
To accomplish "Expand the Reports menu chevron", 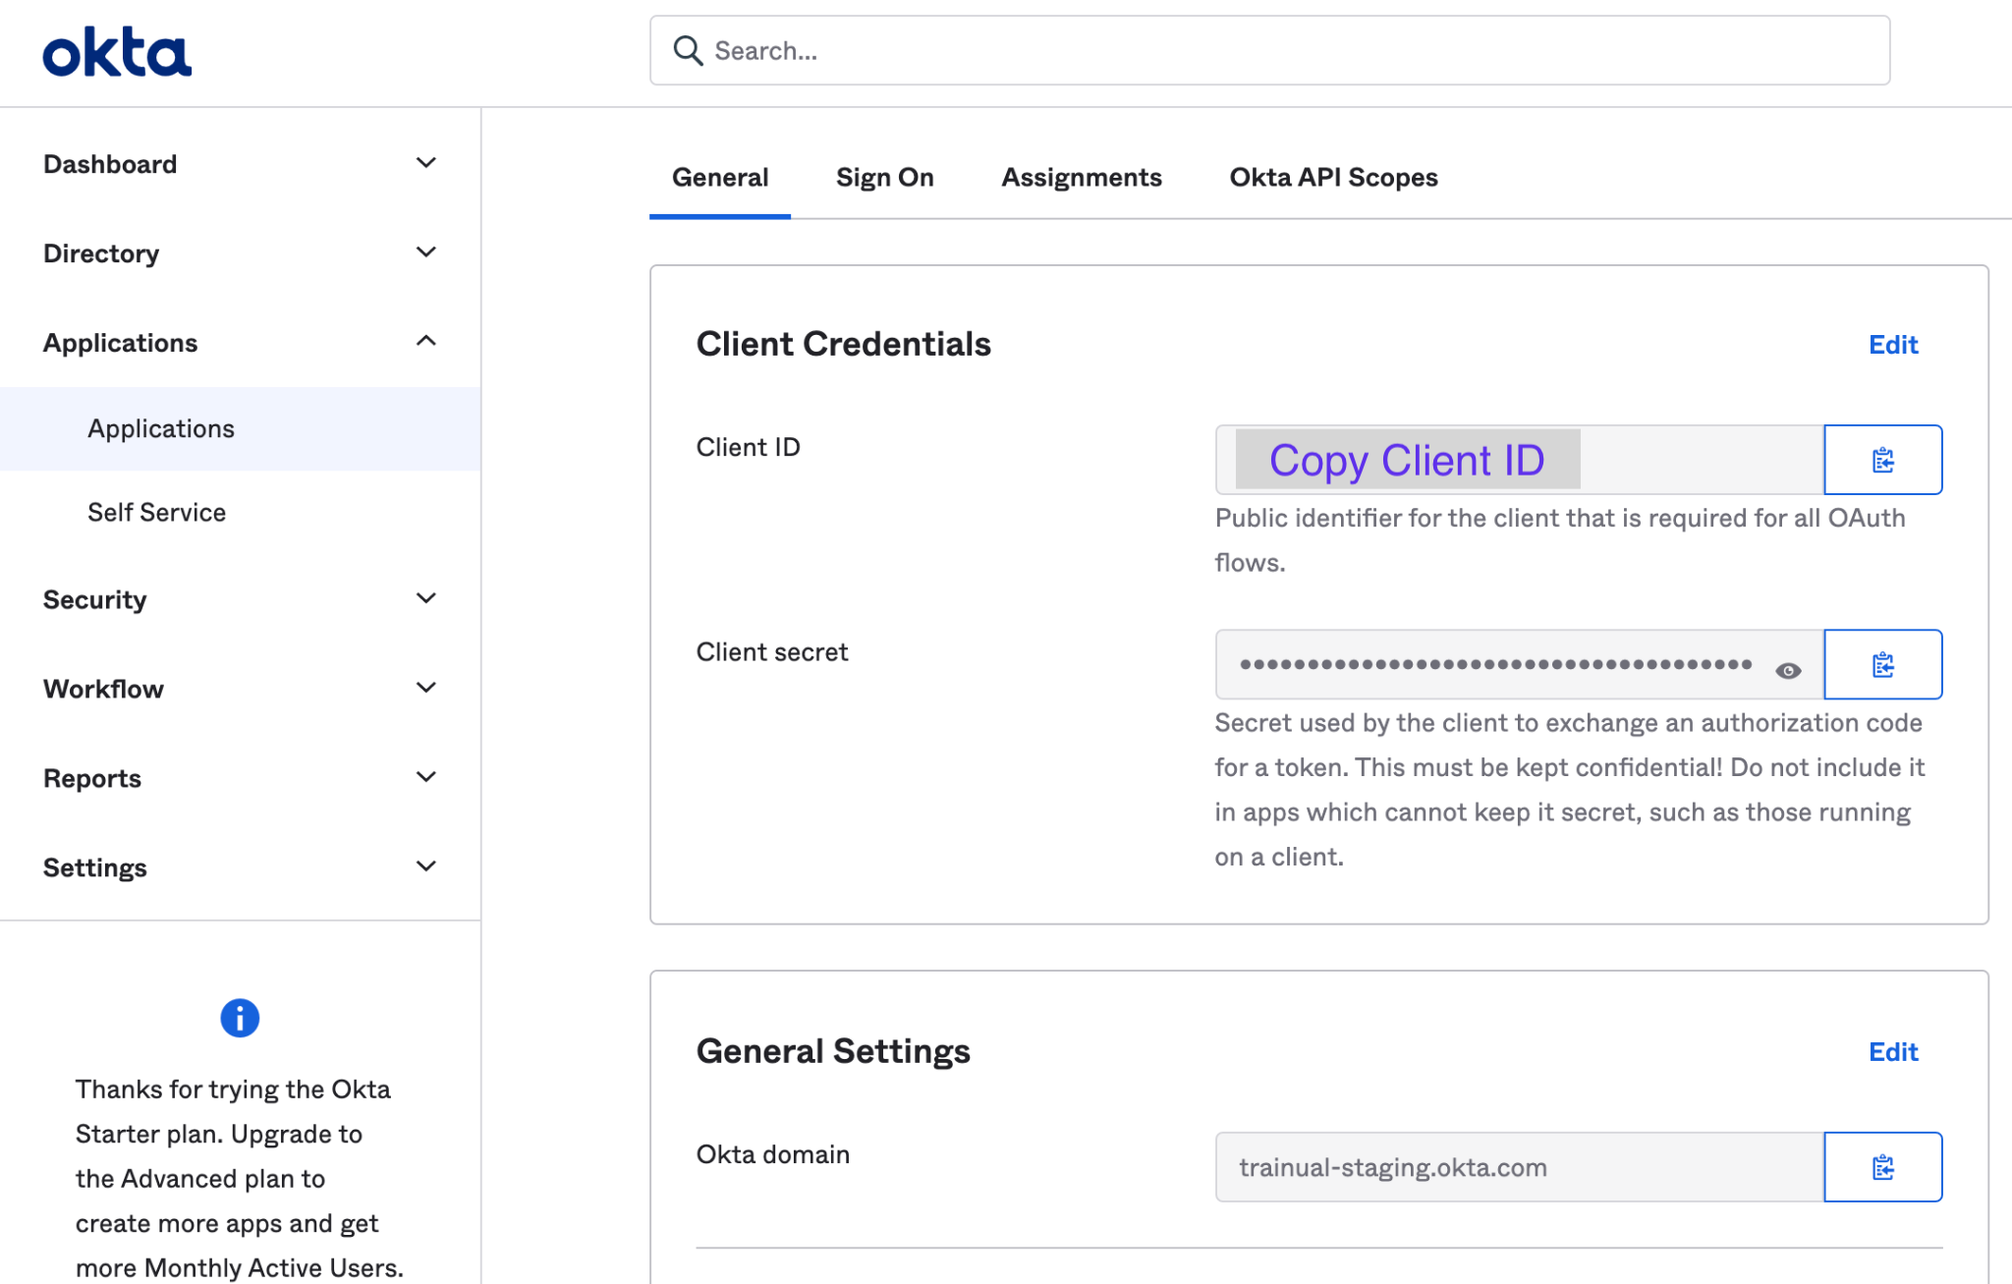I will (426, 777).
